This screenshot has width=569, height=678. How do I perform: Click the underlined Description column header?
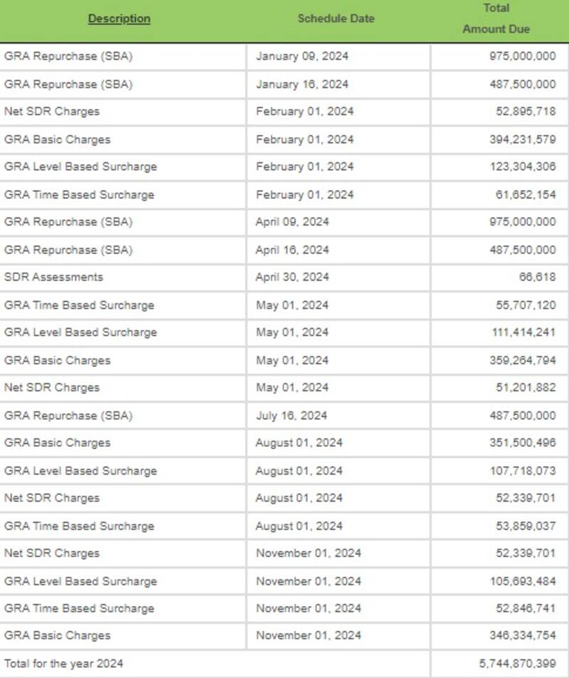[x=119, y=18]
